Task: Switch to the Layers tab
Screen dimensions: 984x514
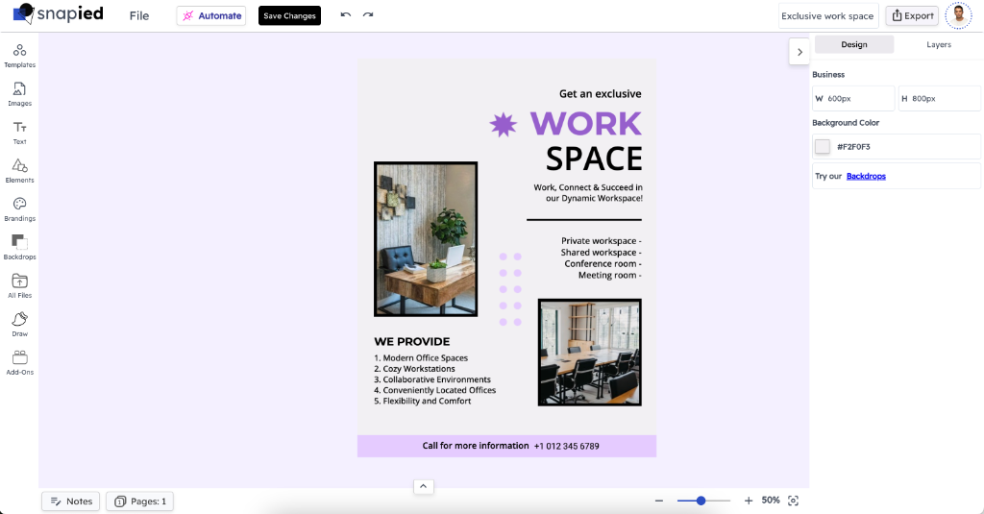Action: [938, 45]
